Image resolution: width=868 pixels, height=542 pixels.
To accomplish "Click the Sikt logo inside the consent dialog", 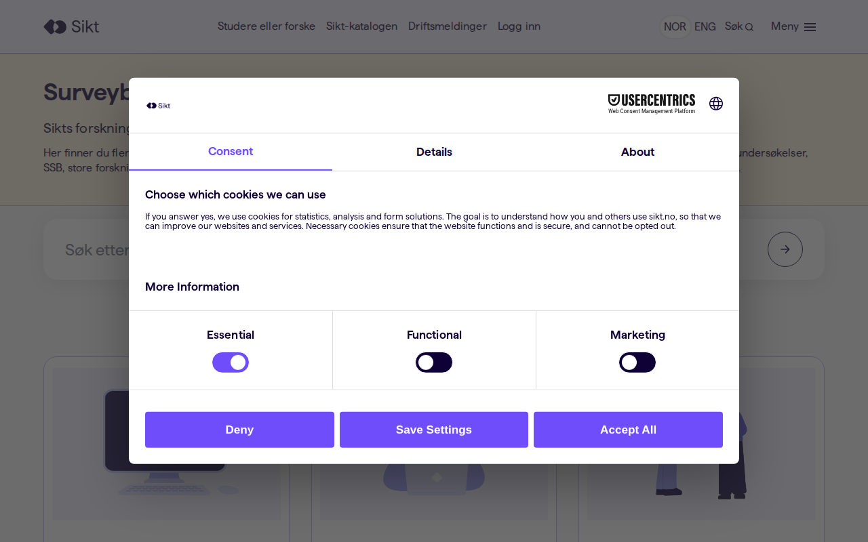I will [x=158, y=105].
